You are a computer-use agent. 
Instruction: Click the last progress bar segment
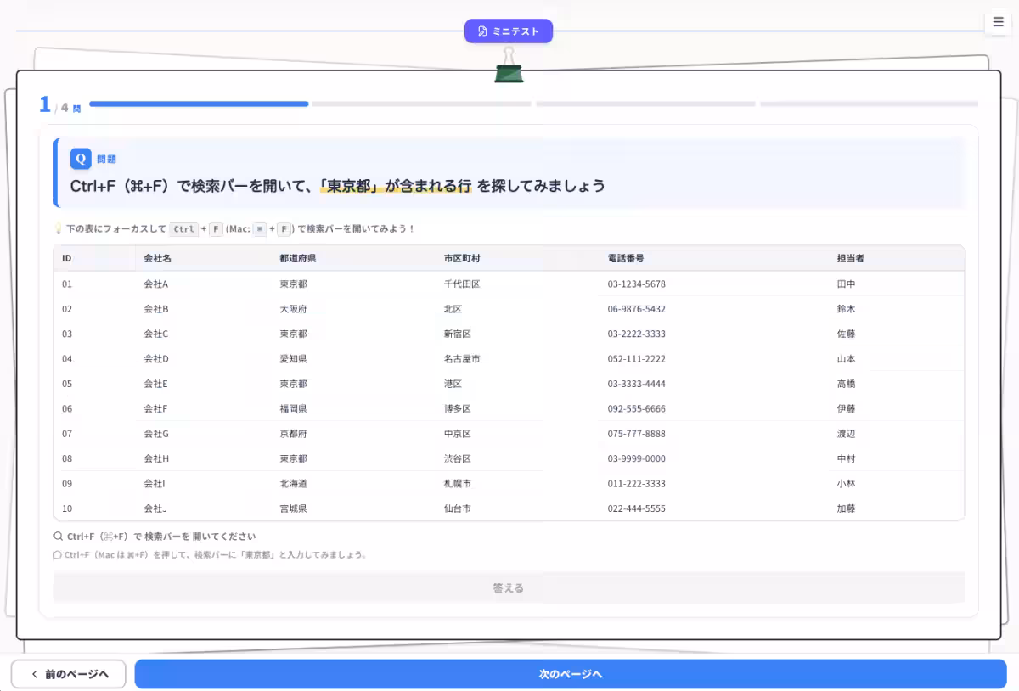pyautogui.click(x=869, y=104)
